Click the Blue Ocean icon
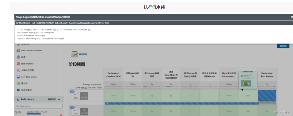Screen dimensions: 293x116 (18, 77)
